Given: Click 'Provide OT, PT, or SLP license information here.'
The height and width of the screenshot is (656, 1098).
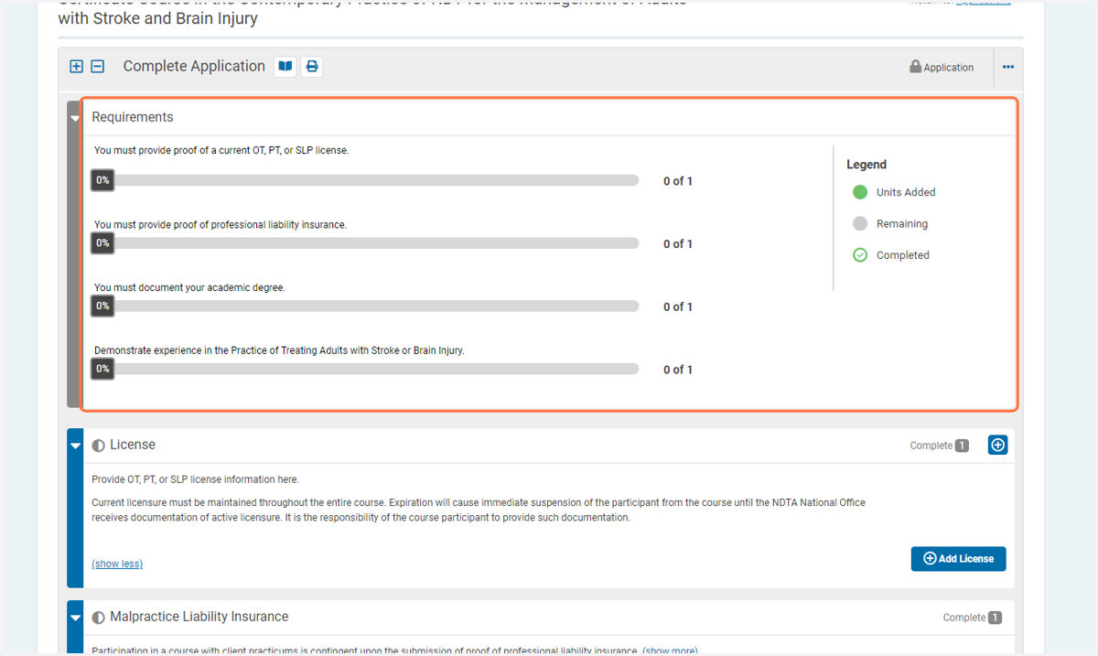Looking at the screenshot, I should coord(195,479).
